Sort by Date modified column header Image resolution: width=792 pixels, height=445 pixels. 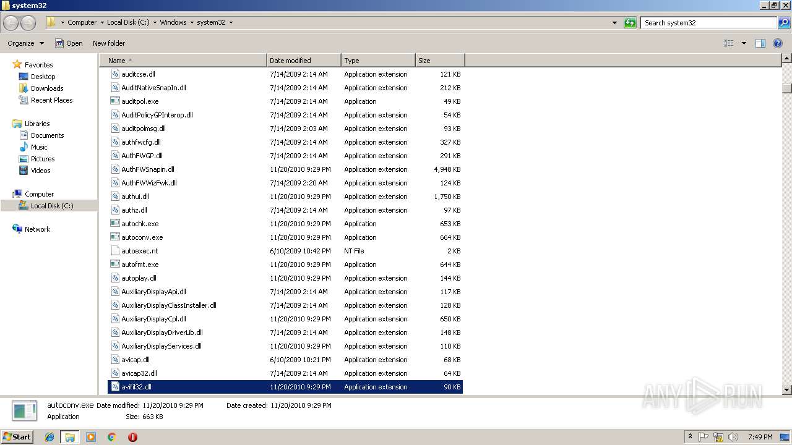point(304,61)
